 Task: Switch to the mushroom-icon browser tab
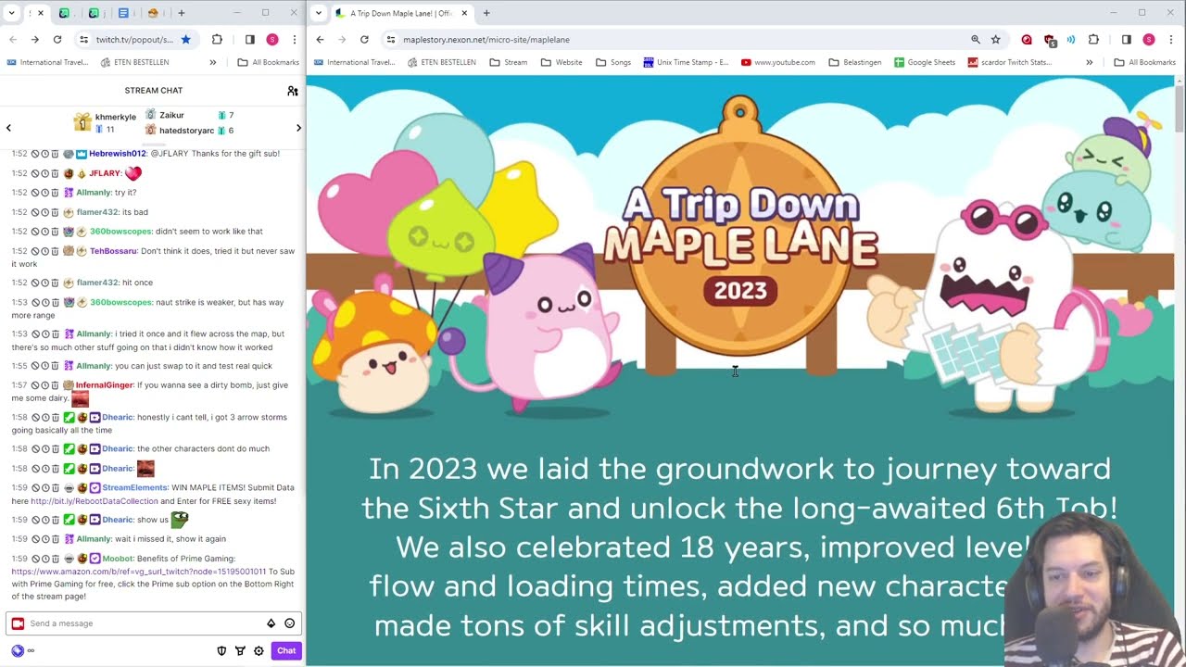153,13
